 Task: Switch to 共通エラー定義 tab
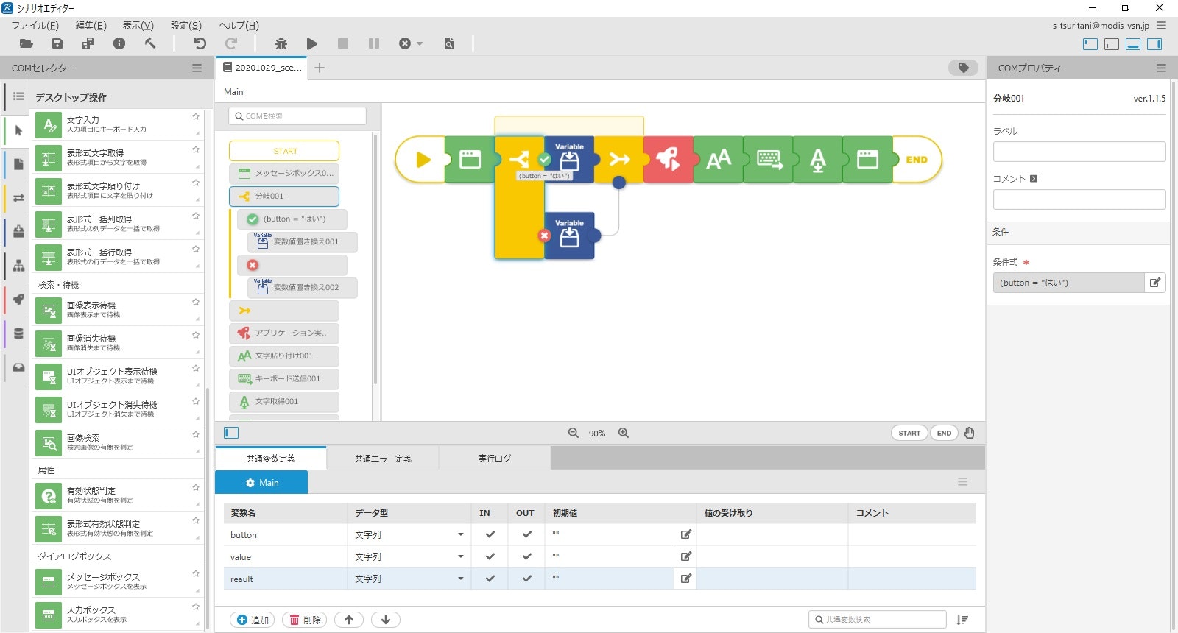point(383,458)
